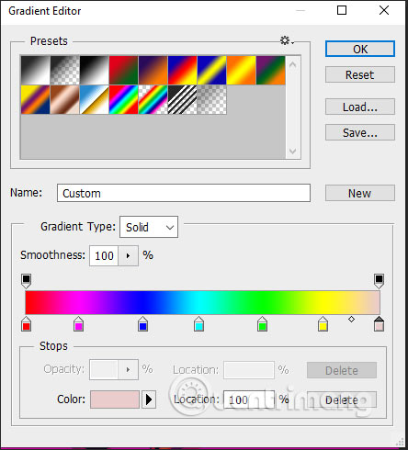Image resolution: width=408 pixels, height=450 pixels.
Task: Select the pale pink end color stop
Action: pos(379,324)
